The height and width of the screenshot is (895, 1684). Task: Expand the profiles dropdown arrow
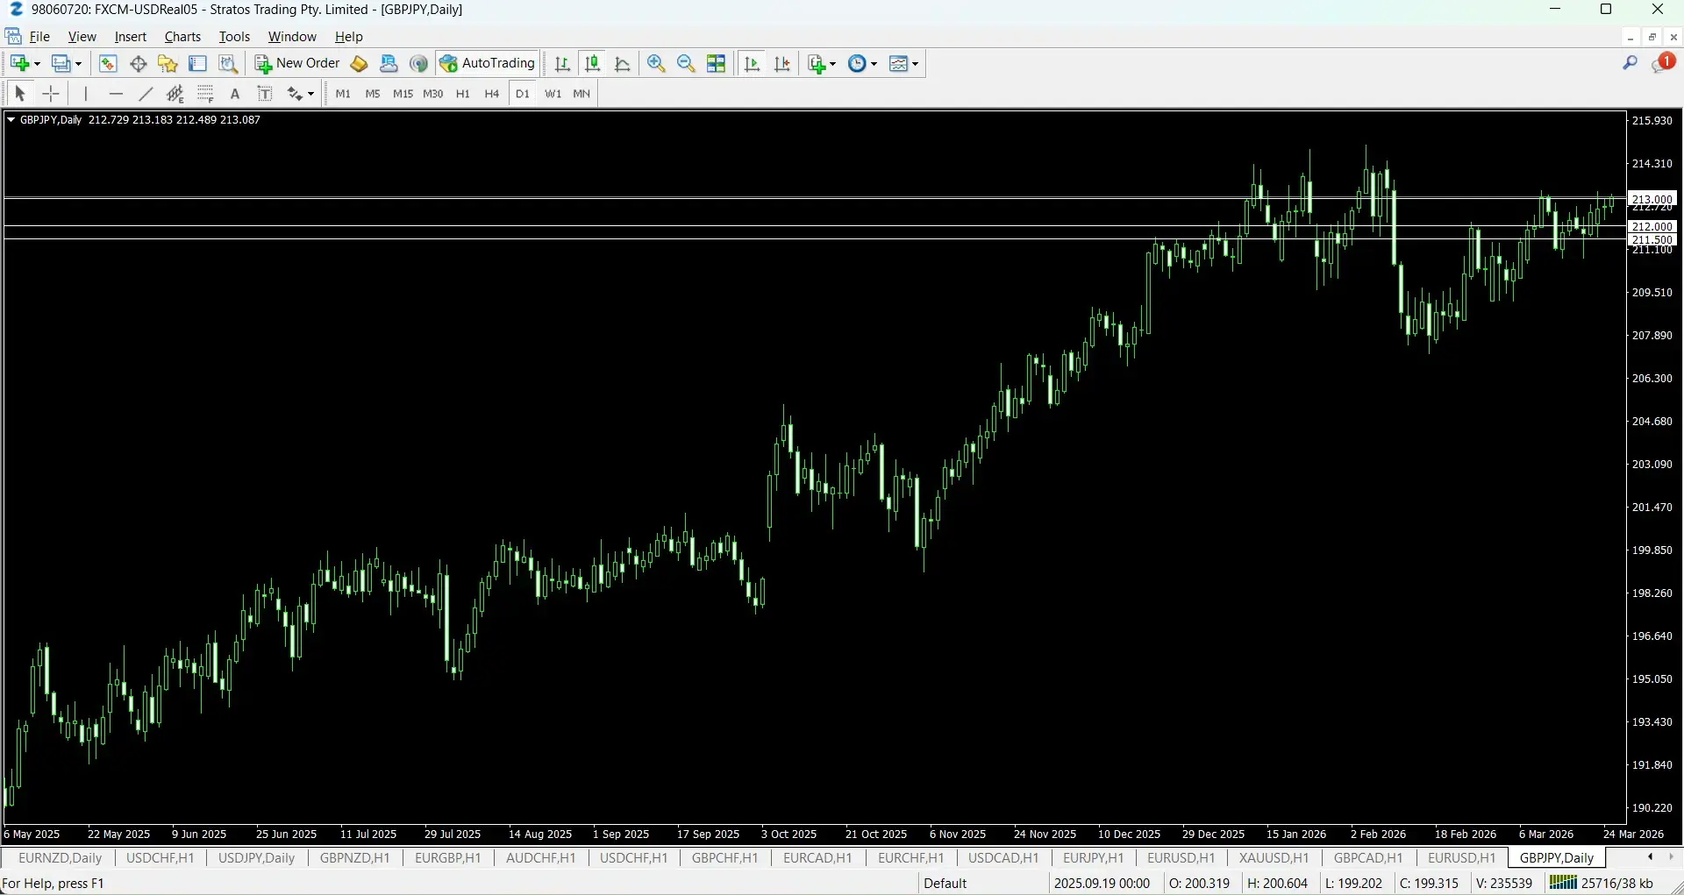click(78, 64)
